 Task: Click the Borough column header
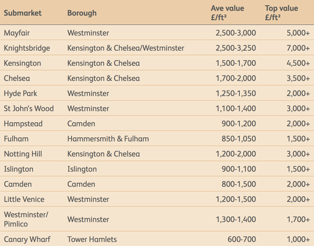(x=82, y=13)
